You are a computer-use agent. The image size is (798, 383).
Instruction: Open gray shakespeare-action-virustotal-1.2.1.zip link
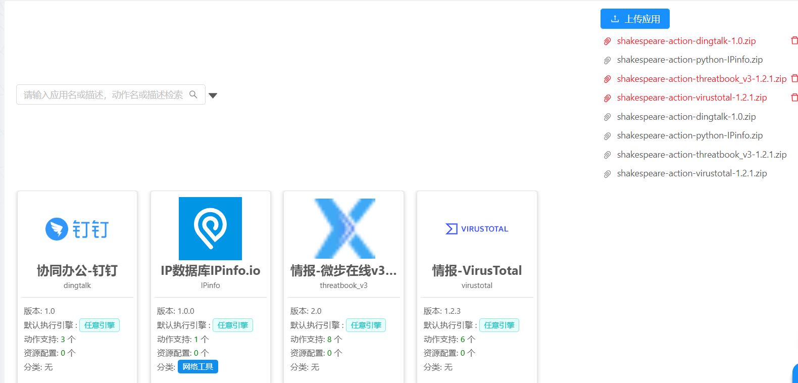tap(692, 173)
